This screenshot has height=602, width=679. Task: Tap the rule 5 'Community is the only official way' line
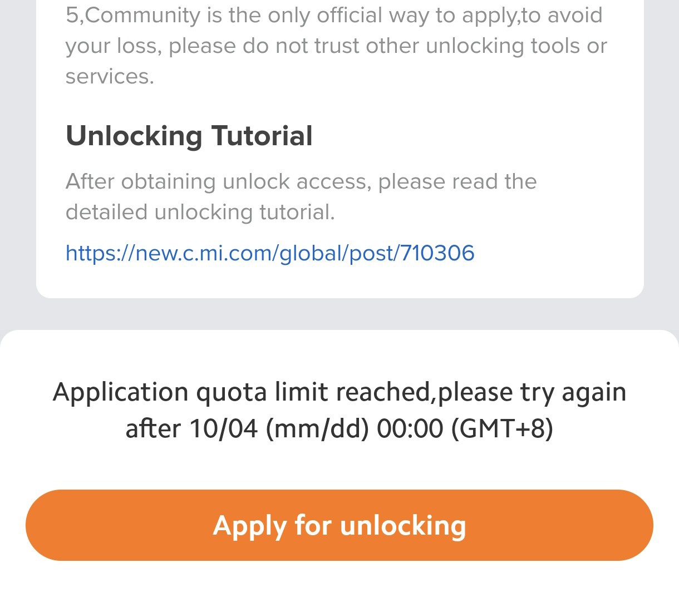(x=334, y=15)
